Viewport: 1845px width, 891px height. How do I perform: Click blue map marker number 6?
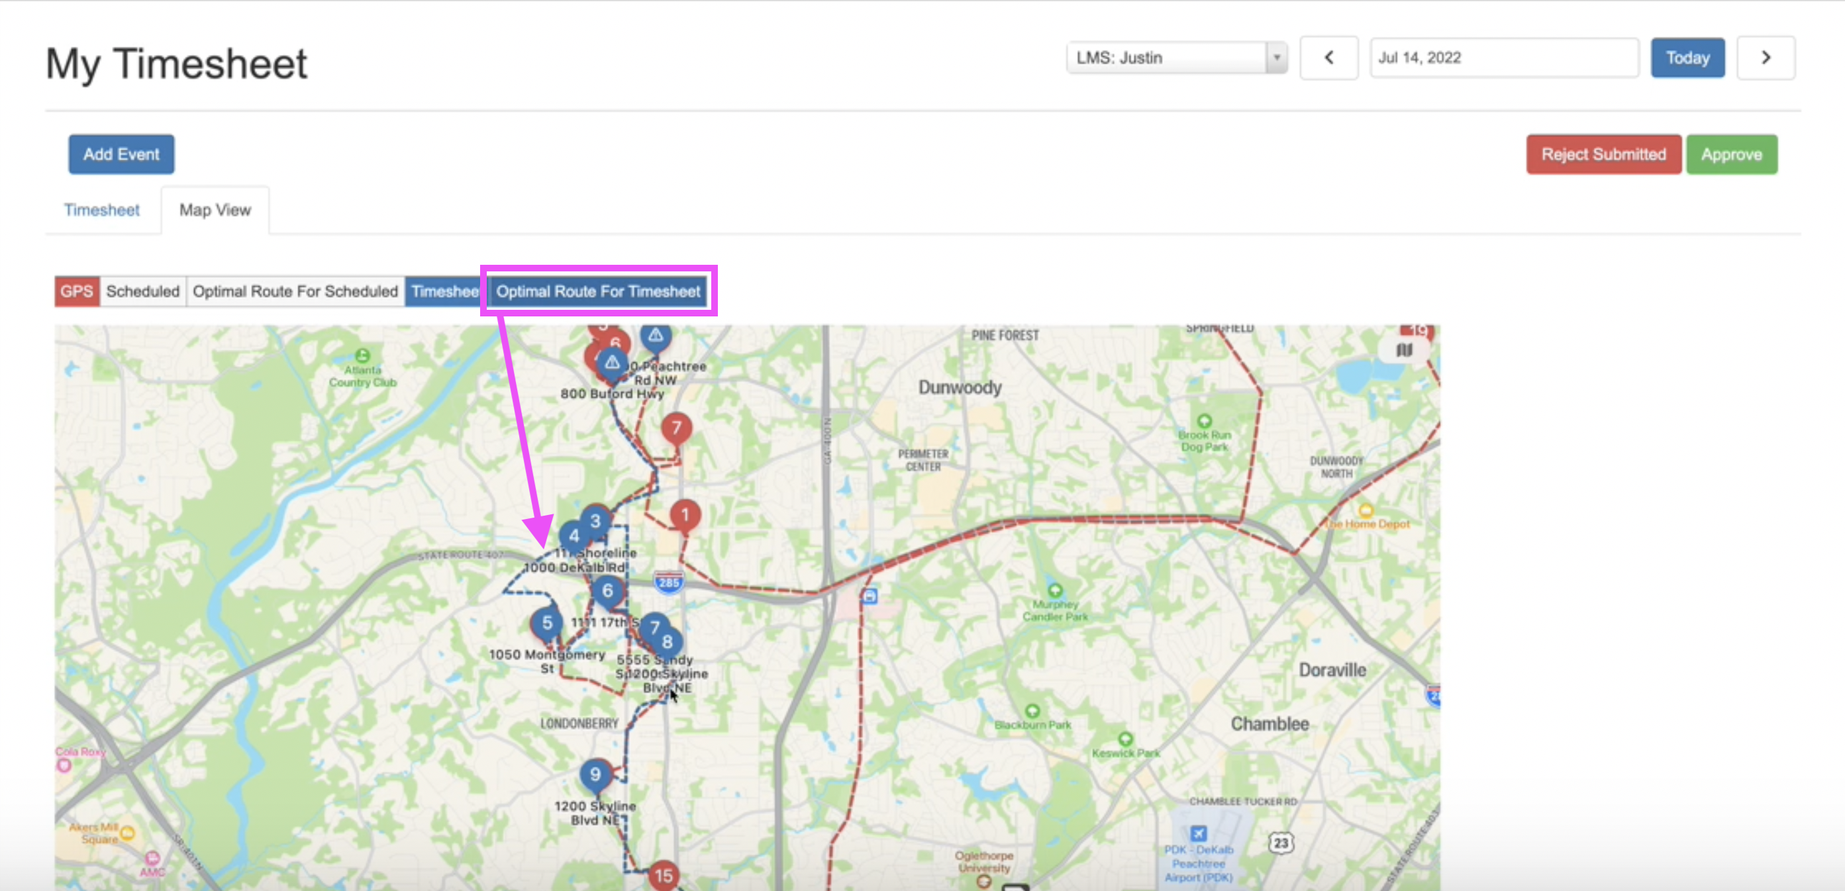coord(607,590)
